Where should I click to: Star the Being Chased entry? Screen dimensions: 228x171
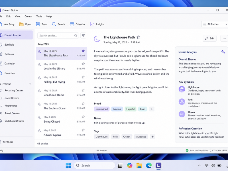tap(83, 117)
